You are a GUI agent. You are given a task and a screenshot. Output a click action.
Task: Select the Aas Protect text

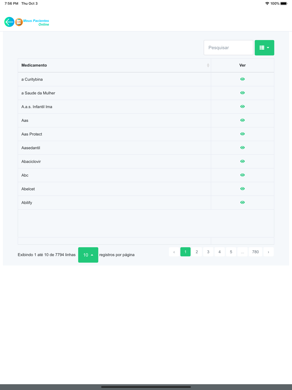coord(32,134)
